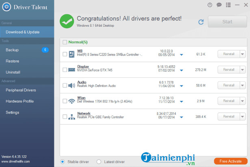
Task: Open the list menu icon
Action: click(228, 5)
